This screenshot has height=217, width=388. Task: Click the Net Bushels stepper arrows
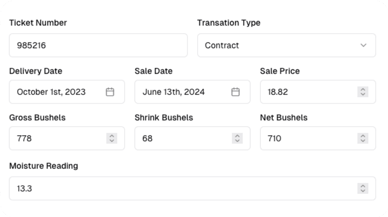pos(363,138)
